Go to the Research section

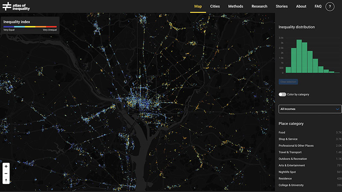(259, 6)
